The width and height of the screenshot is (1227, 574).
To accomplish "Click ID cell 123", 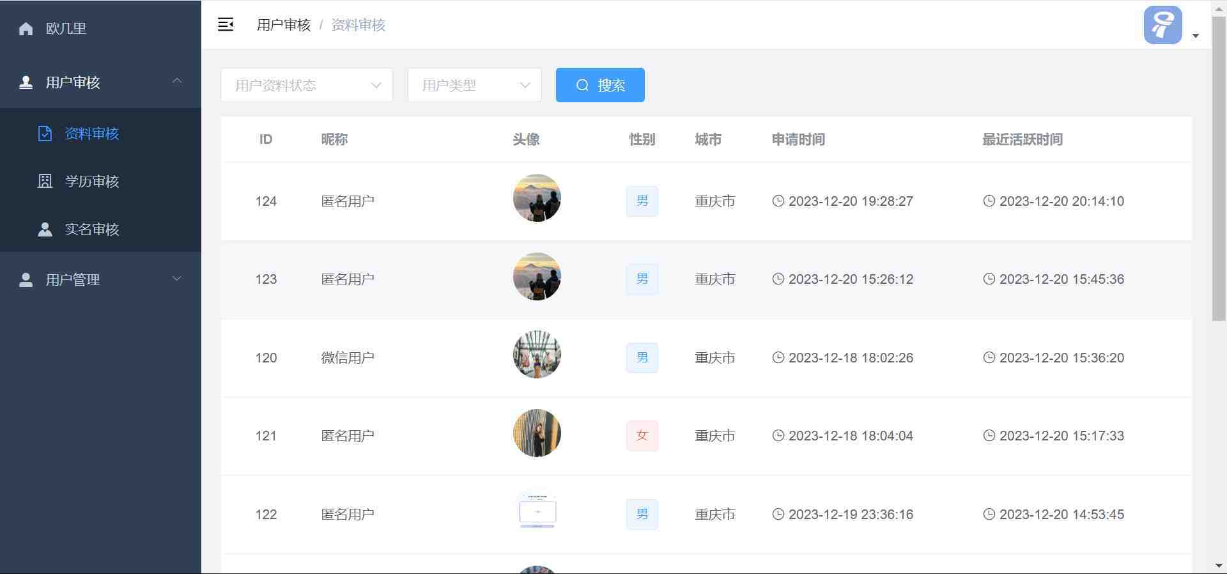I will click(266, 279).
